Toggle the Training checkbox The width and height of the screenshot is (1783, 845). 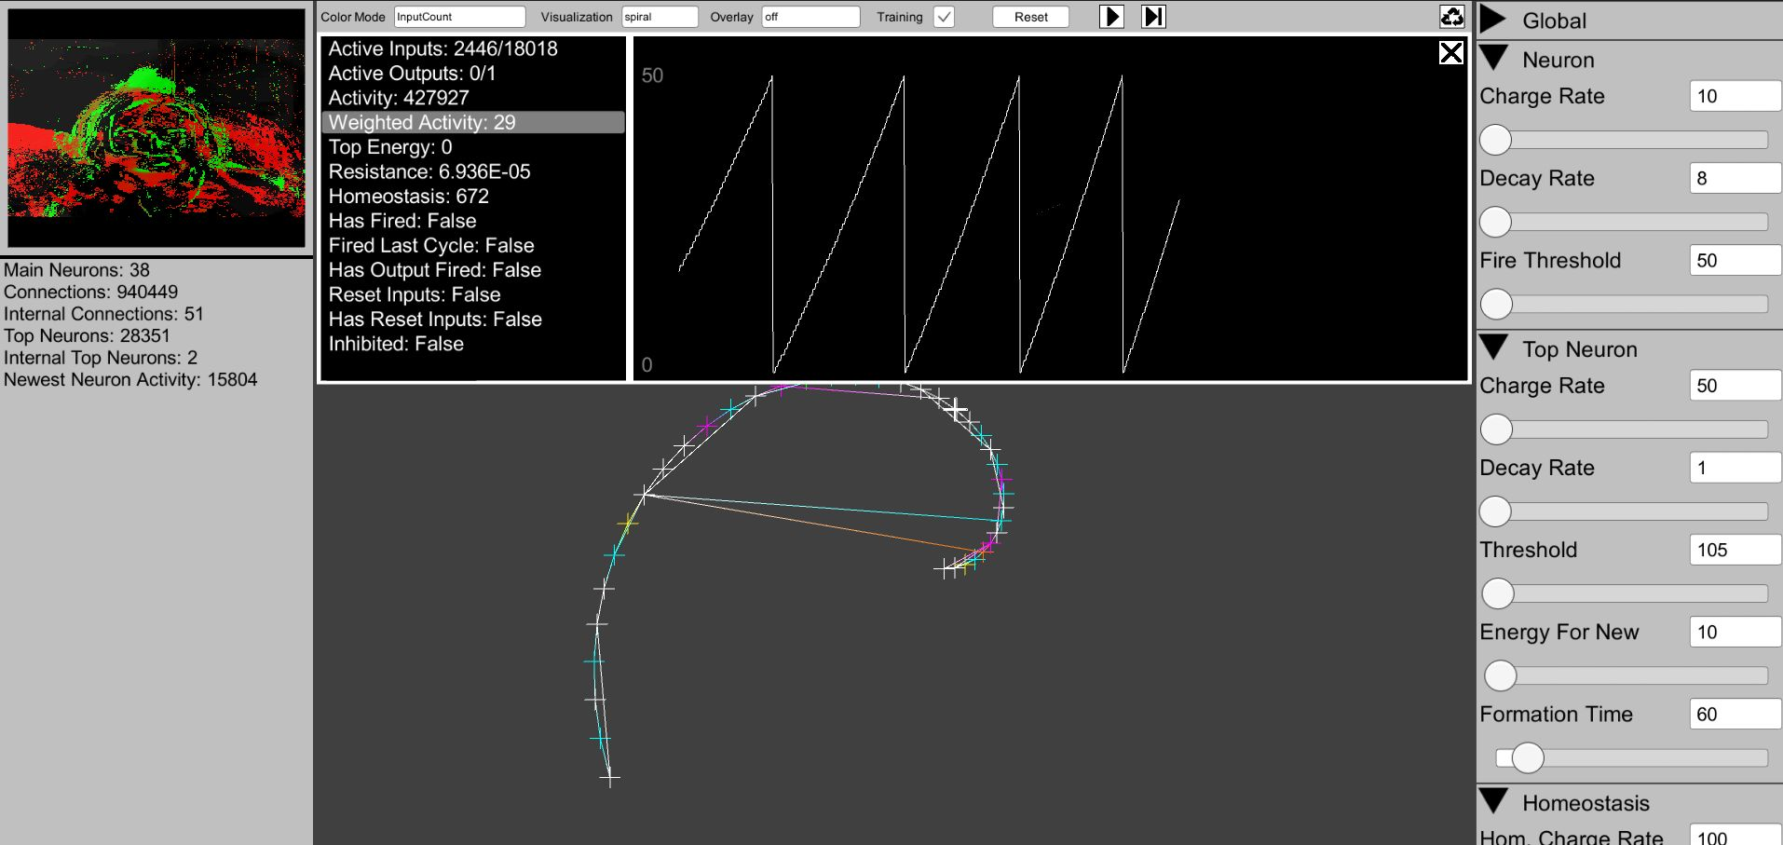944,17
